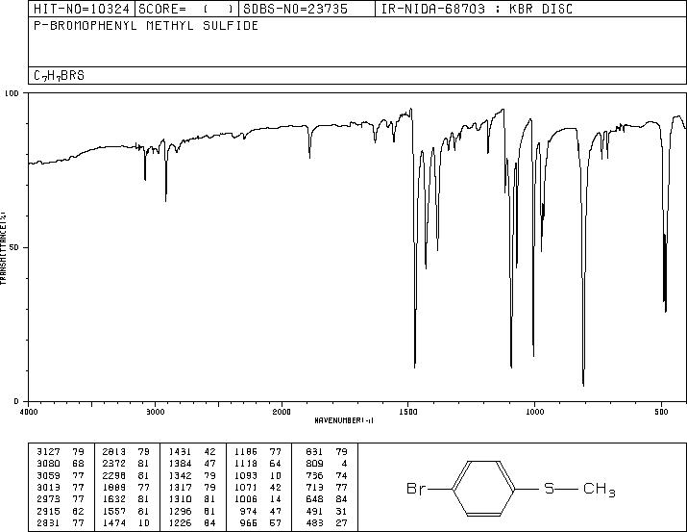Image resolution: width=687 pixels, height=532 pixels.
Task: Select the HIT-NO=10324 header field
Action: [x=82, y=9]
